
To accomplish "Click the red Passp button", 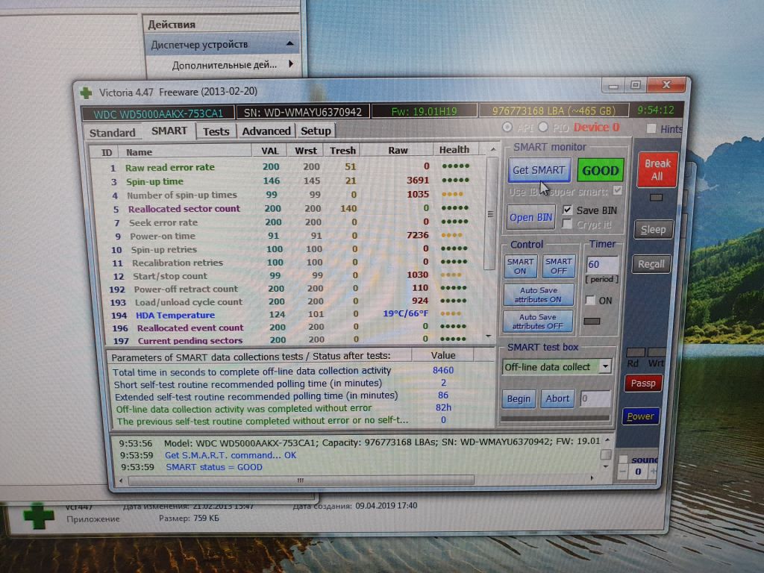I will [x=643, y=383].
